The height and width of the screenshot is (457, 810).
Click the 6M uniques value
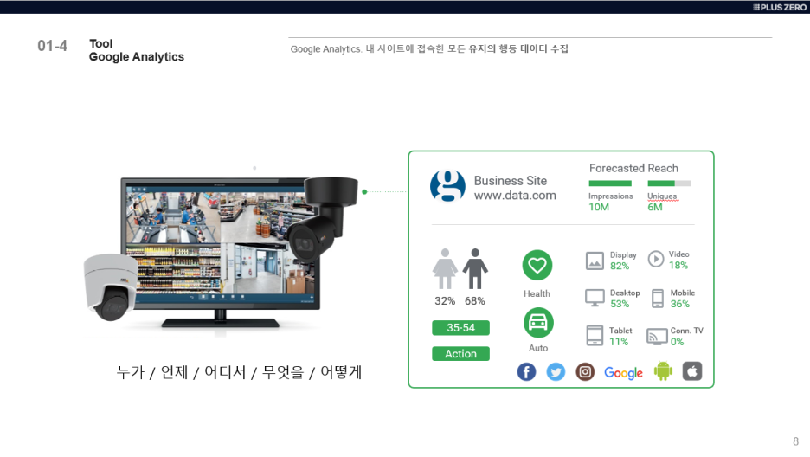click(654, 207)
